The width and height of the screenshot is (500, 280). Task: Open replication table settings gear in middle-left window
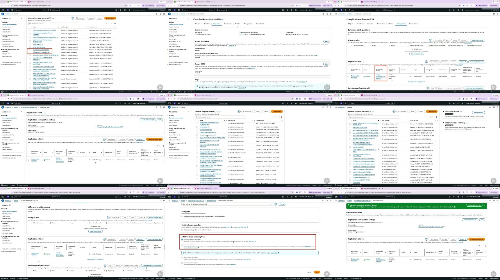[x=163, y=146]
